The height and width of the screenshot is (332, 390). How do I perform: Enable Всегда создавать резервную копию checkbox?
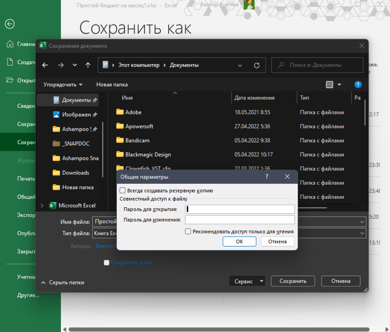pyautogui.click(x=123, y=190)
